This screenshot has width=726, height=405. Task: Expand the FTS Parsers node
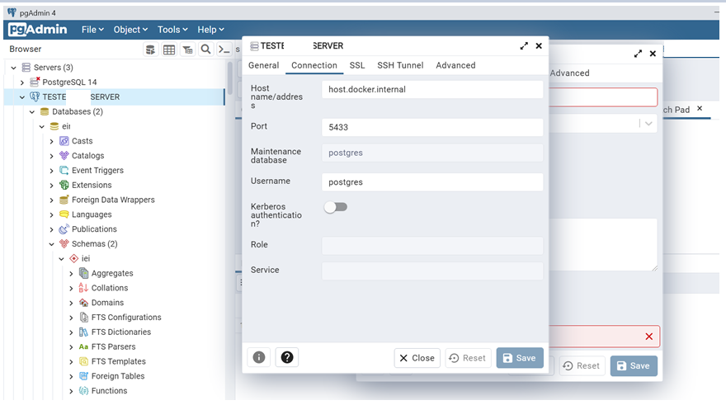point(71,347)
